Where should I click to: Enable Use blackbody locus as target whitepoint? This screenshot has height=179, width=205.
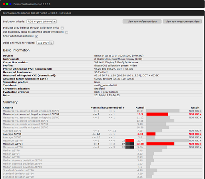67,32
